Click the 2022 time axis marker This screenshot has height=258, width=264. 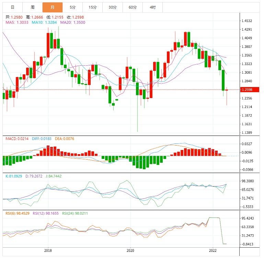213,250
